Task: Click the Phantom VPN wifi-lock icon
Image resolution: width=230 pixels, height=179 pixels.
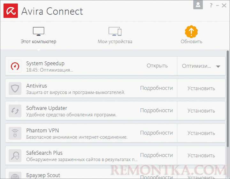Action: point(15,133)
